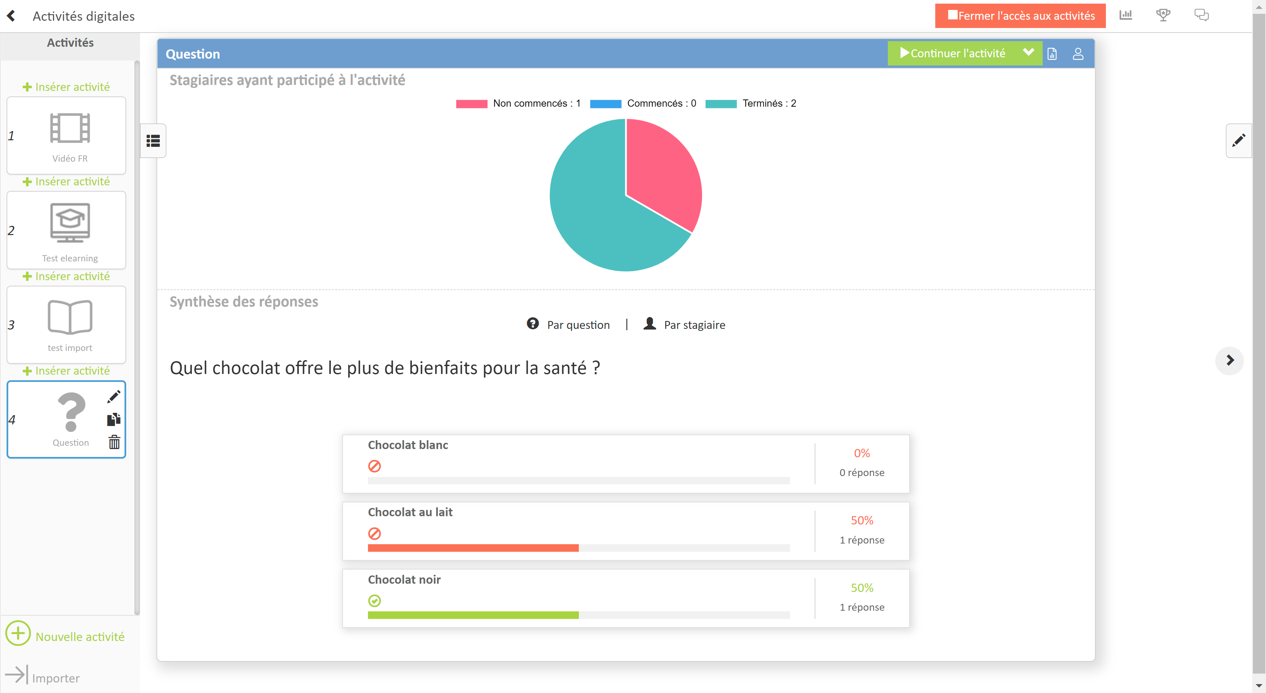
Task: Click the page scrollbar down arrow
Action: click(x=1259, y=686)
